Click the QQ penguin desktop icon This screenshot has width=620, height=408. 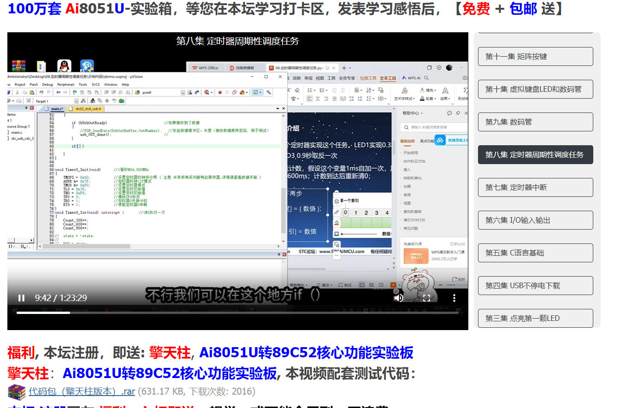click(65, 66)
